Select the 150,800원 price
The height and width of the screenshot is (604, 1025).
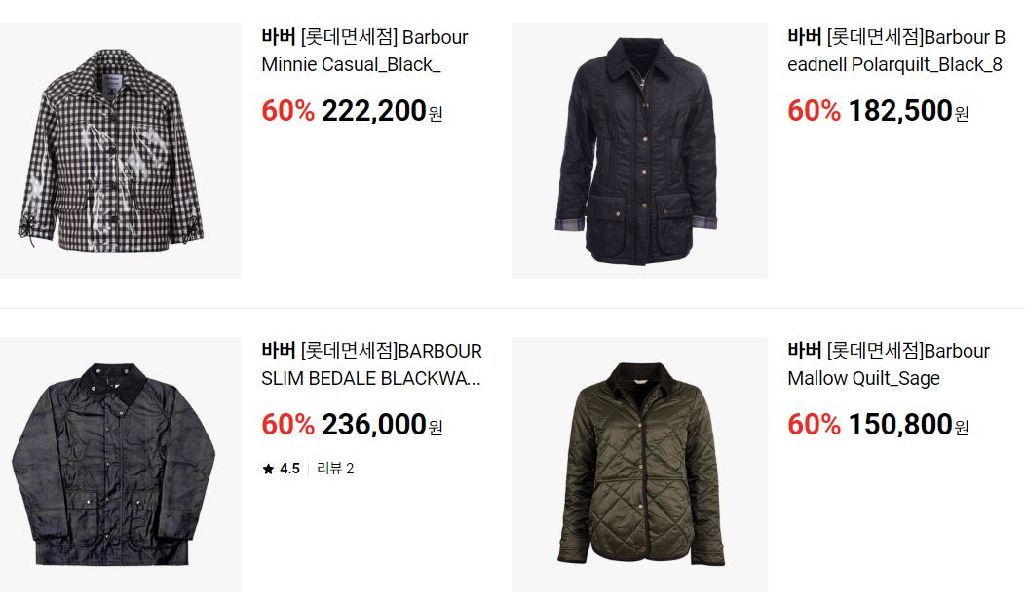point(909,425)
